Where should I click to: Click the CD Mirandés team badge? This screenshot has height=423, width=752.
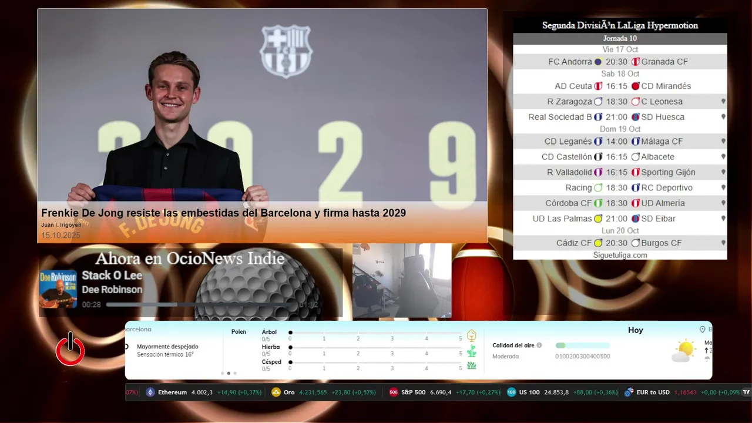click(x=635, y=86)
